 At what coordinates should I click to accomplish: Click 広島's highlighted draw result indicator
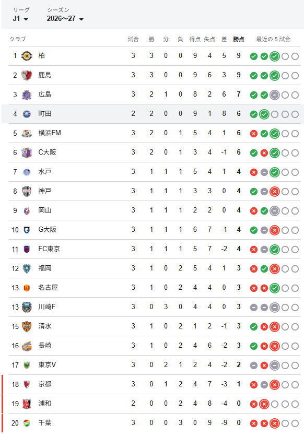tap(275, 95)
